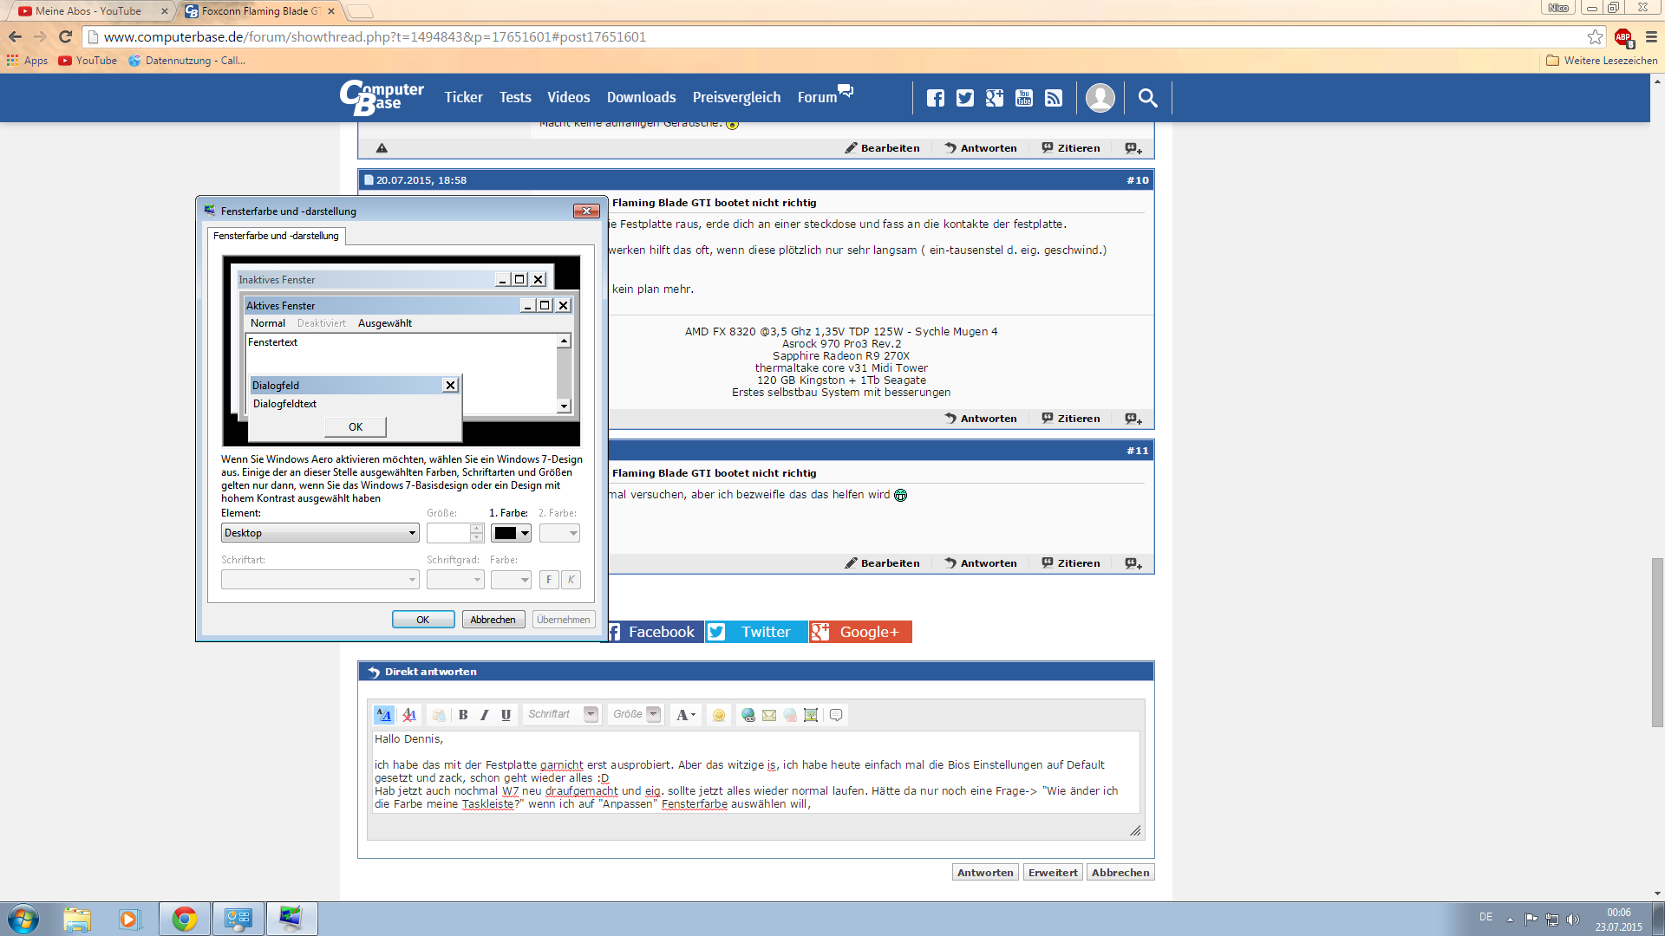Insert a smiley in reply editor
Screen dimensions: 1665x936
(x=718, y=715)
